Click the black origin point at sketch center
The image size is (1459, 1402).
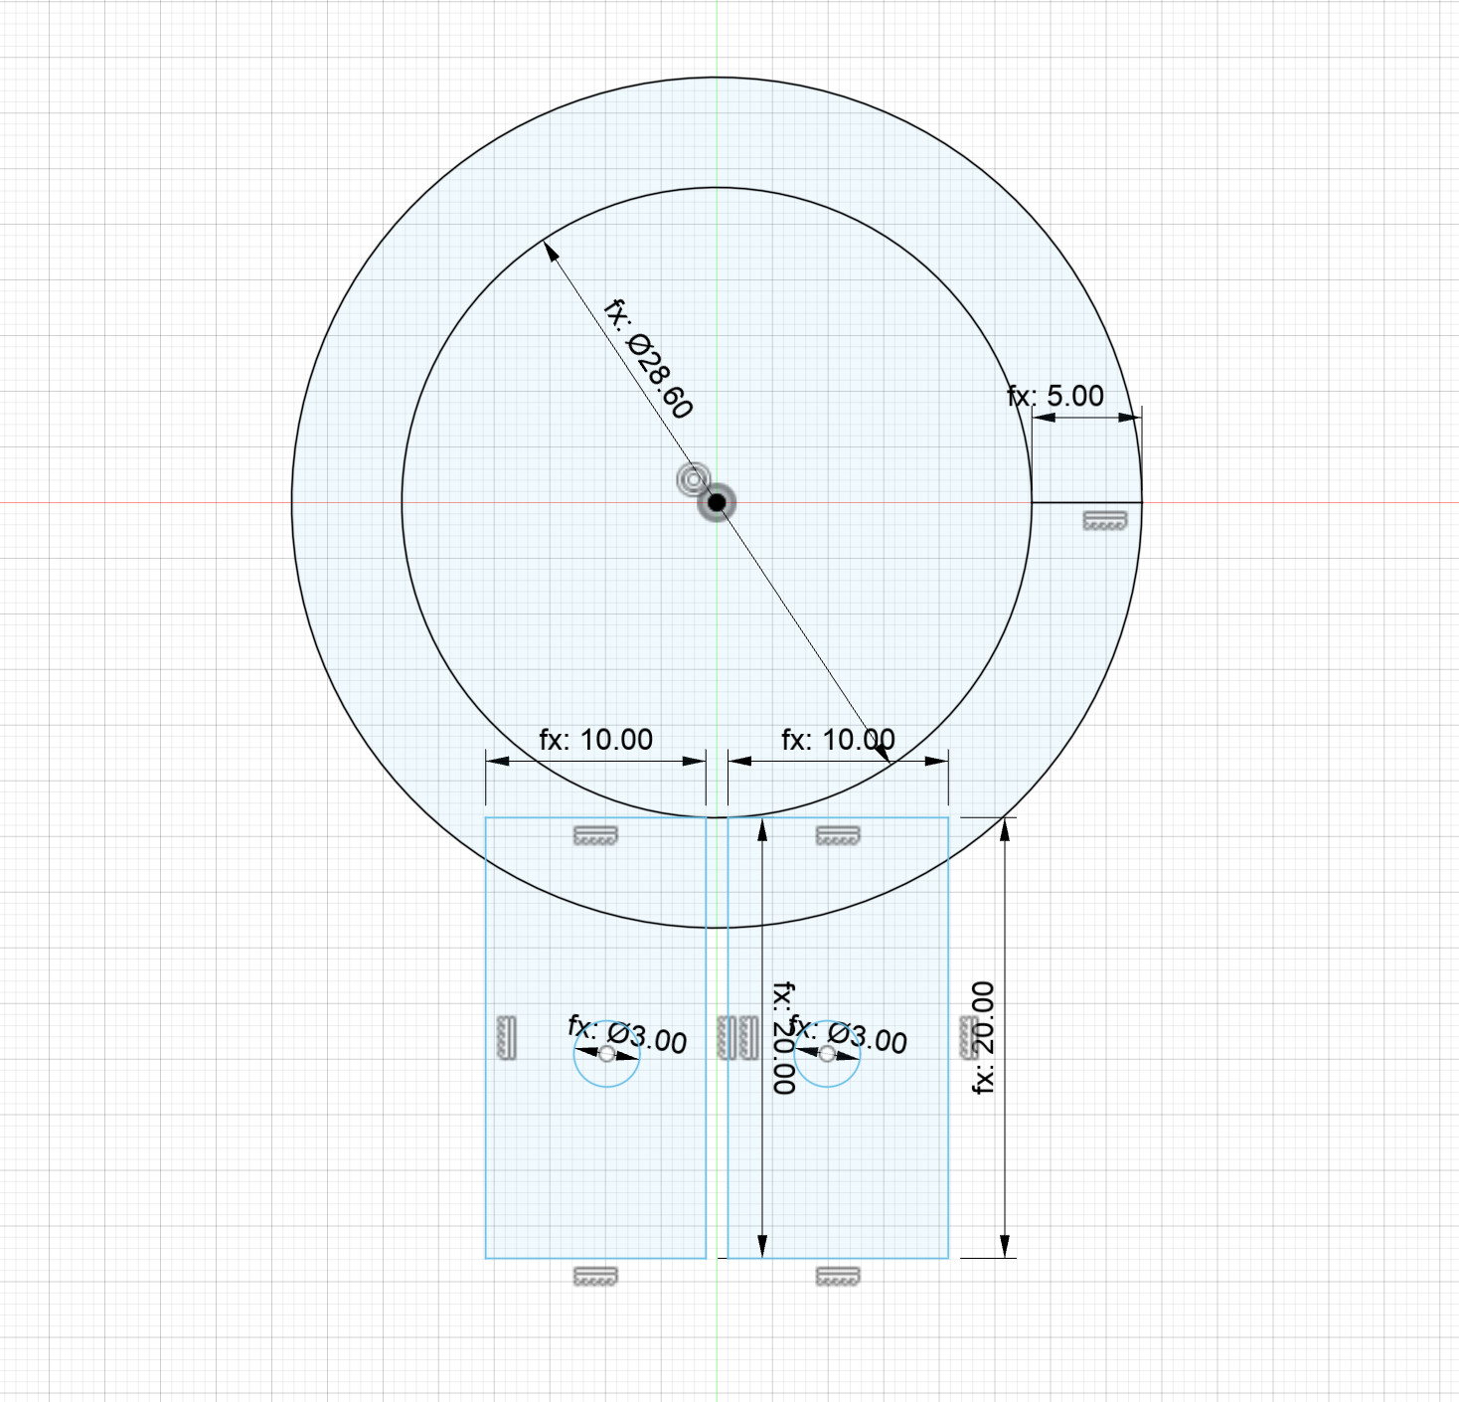(717, 503)
